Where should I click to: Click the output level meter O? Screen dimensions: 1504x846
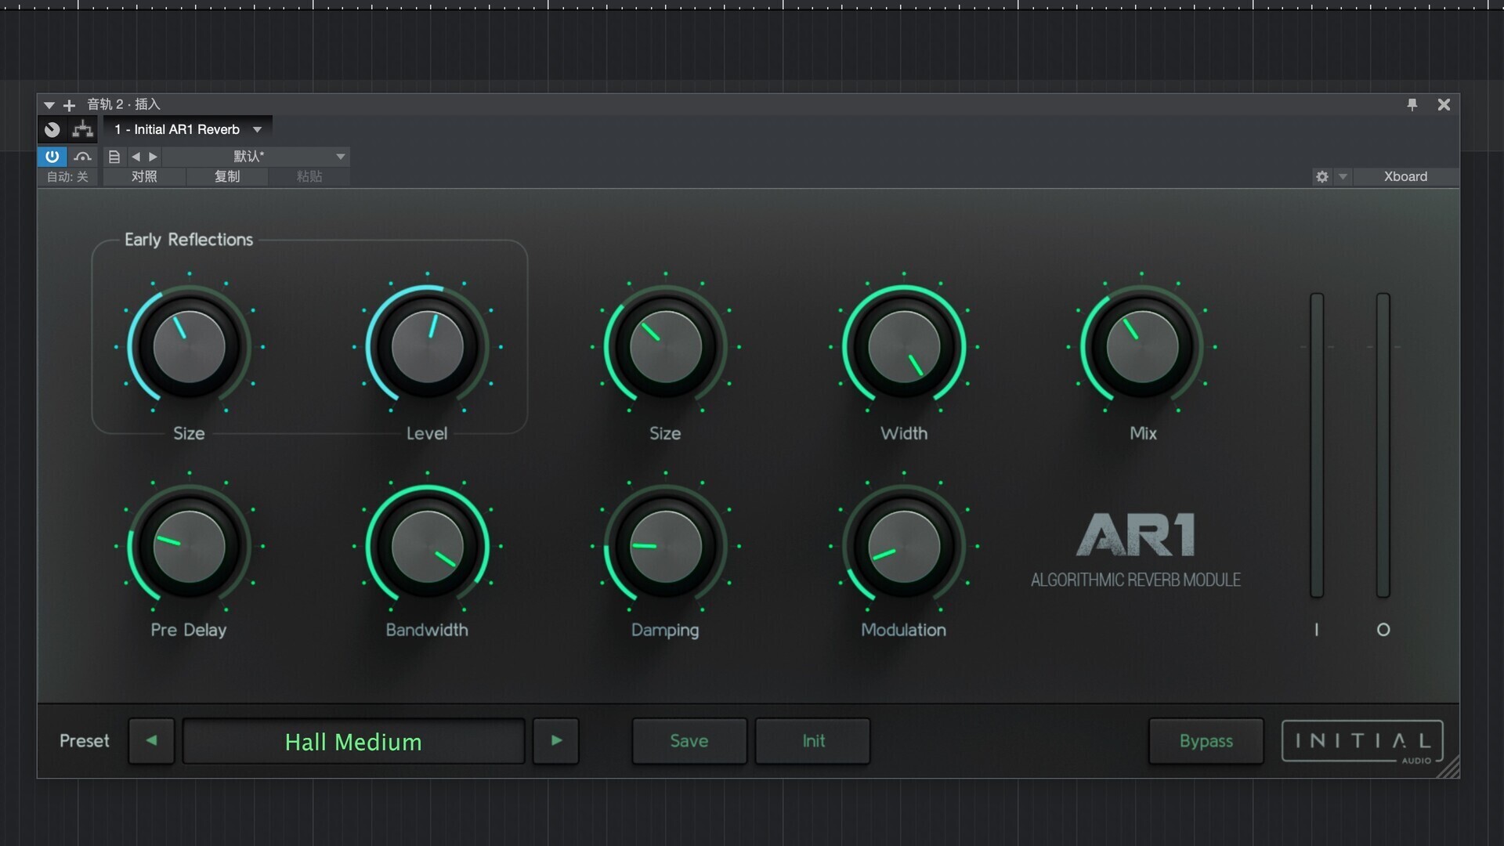tap(1383, 446)
